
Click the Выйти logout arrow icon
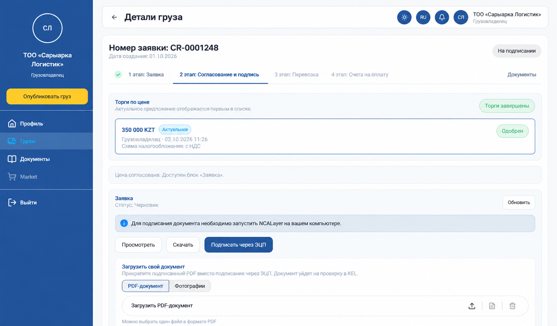[x=12, y=202]
